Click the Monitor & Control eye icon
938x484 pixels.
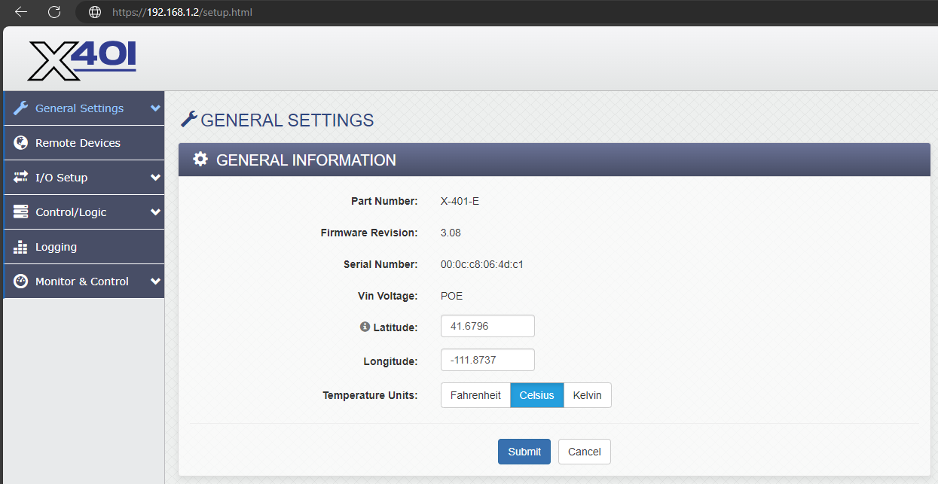pyautogui.click(x=20, y=281)
